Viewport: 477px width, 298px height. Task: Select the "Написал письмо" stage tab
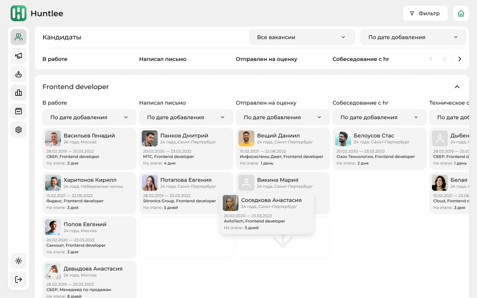(163, 59)
